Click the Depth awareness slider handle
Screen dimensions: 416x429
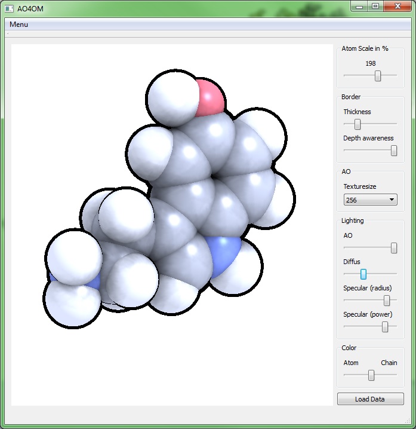pos(394,151)
